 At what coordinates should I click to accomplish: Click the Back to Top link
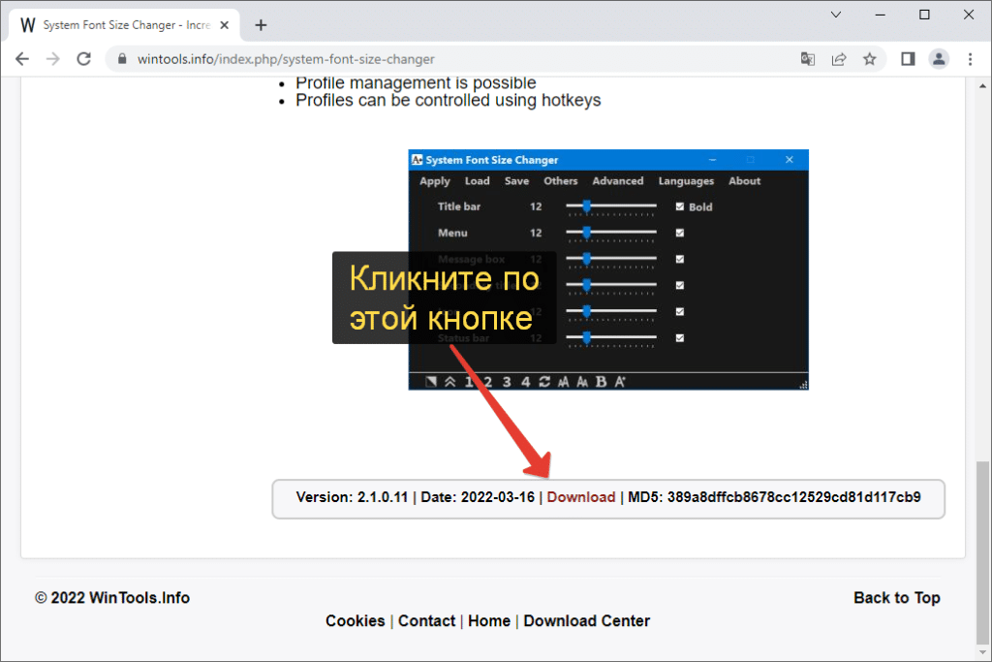click(896, 598)
